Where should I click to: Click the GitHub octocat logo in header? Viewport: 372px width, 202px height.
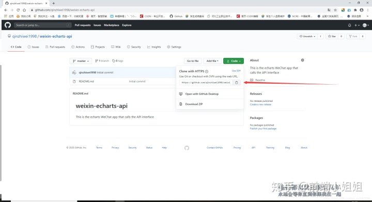[x=8, y=25]
